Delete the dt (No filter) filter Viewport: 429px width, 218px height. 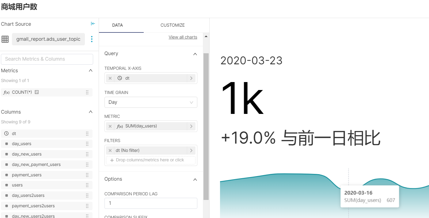click(110, 150)
